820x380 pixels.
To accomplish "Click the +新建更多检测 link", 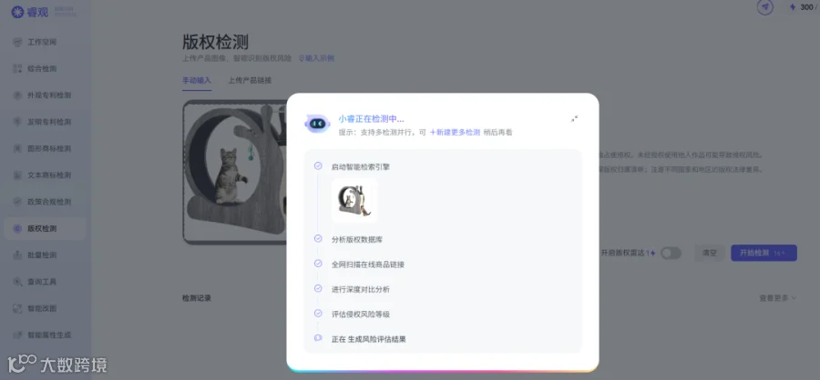I will coord(455,133).
